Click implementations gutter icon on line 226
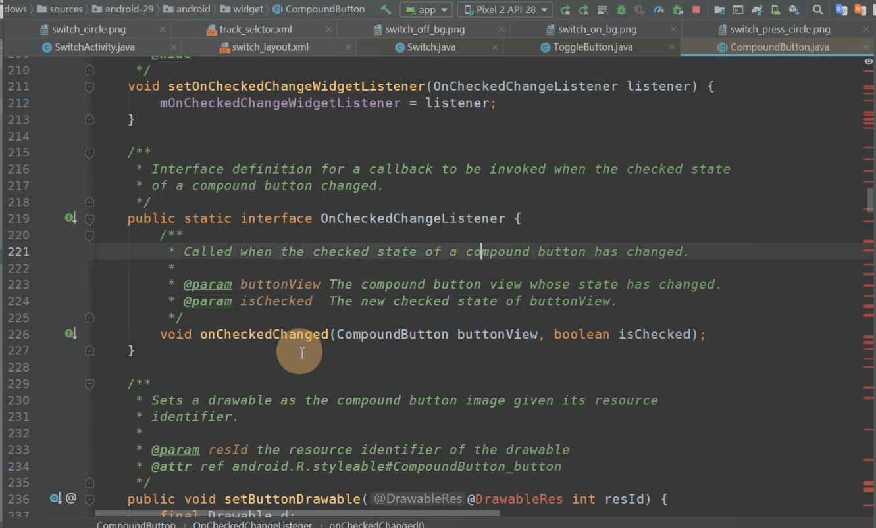876x528 pixels. click(x=70, y=333)
